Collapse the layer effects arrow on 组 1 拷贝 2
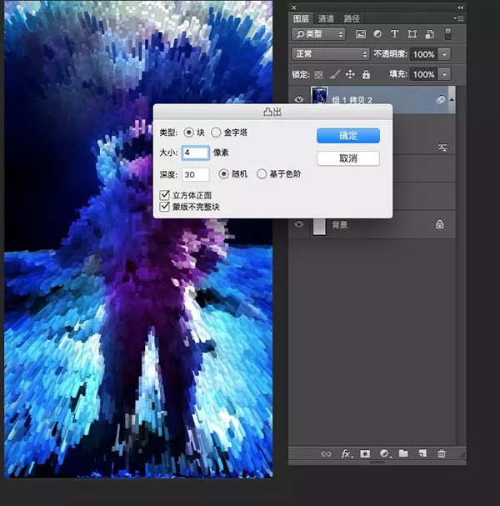Image resolution: width=500 pixels, height=506 pixels. pos(452,100)
